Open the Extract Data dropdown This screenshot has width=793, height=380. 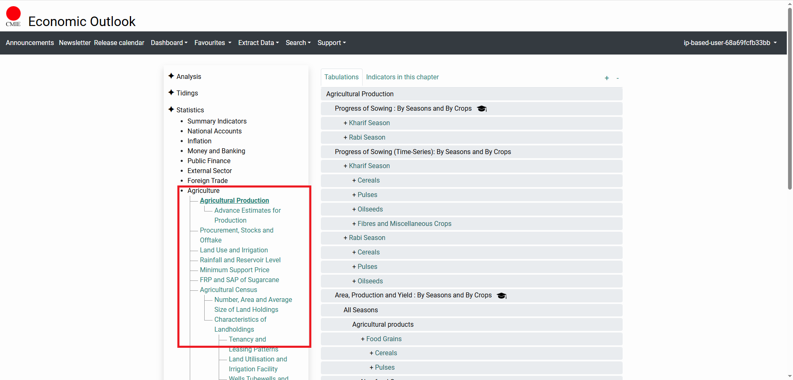258,43
